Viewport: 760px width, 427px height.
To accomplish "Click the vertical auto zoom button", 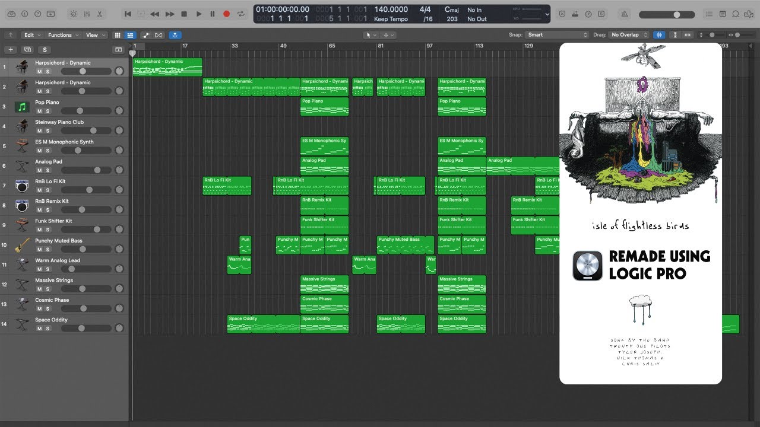I will coord(675,35).
